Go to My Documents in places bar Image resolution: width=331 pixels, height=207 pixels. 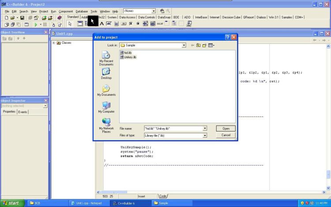pyautogui.click(x=106, y=90)
